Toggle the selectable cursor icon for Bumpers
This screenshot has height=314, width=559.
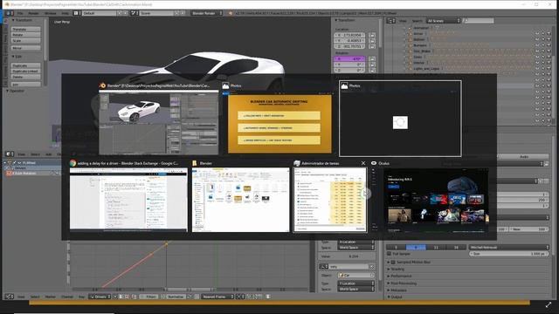point(543,45)
